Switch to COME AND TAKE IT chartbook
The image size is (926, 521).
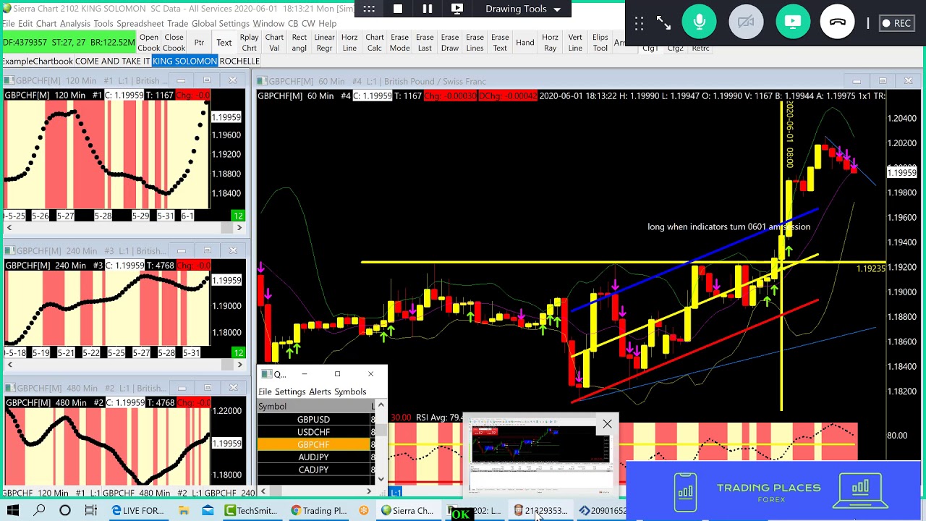point(113,61)
